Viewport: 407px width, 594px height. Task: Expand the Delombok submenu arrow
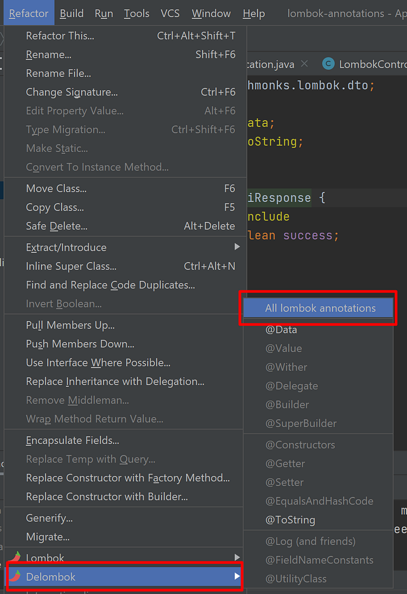click(237, 576)
